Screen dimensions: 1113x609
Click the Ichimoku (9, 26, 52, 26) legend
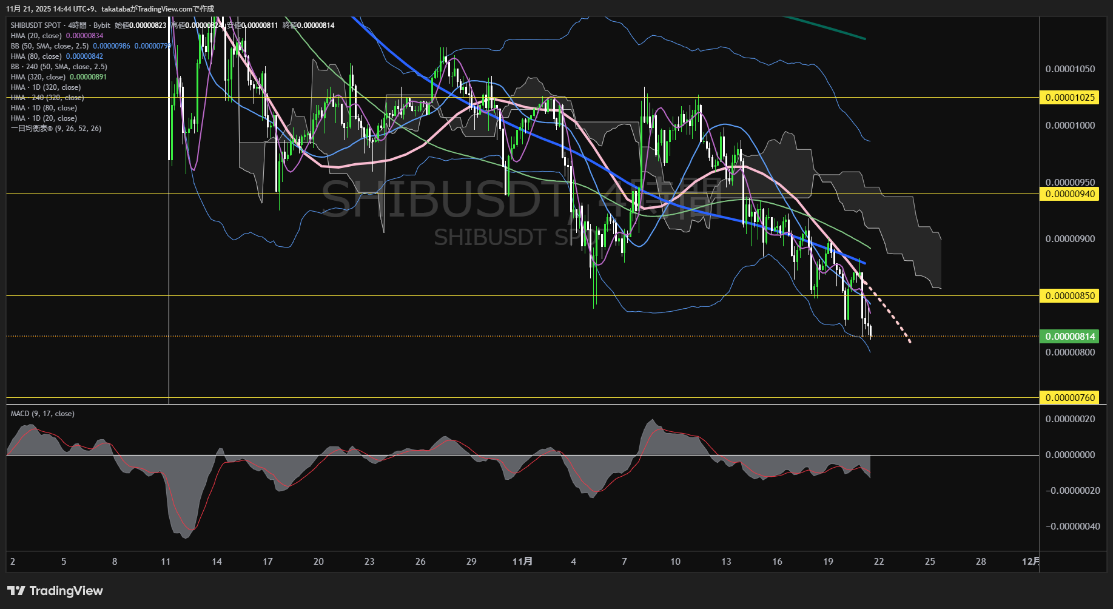click(56, 129)
